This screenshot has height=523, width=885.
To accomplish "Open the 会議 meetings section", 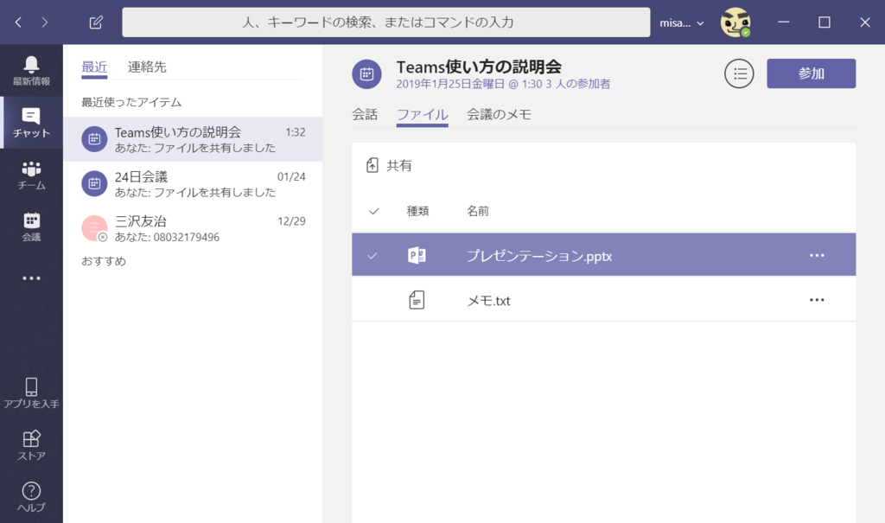I will (31, 226).
